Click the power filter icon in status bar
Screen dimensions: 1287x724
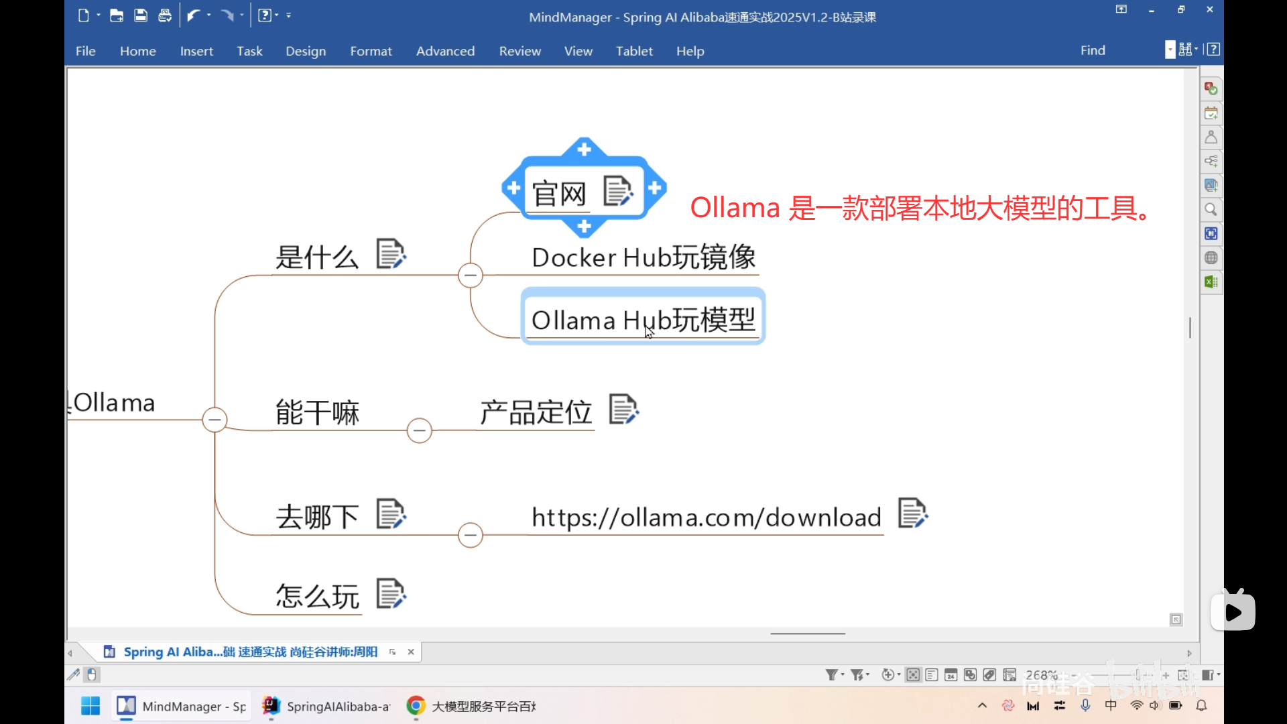[x=857, y=675]
